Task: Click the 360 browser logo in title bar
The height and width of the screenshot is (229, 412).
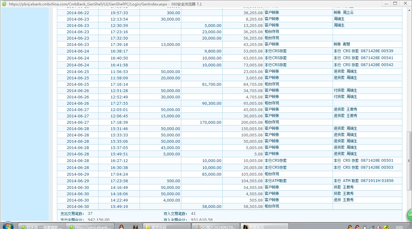Action: pos(4,4)
